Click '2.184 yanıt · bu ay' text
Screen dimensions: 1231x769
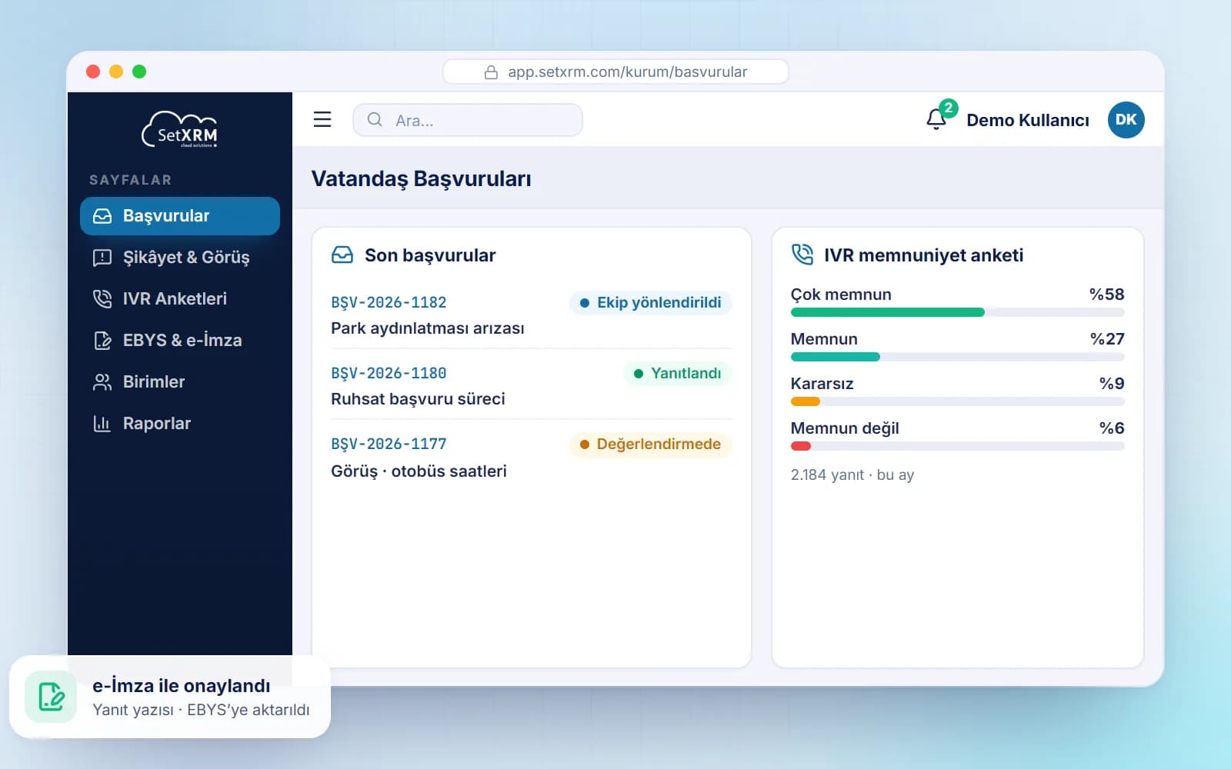coord(852,475)
